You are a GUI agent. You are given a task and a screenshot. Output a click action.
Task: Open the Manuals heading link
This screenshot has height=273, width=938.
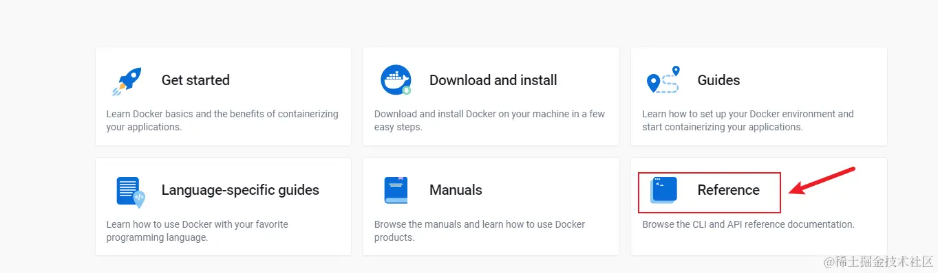tap(456, 190)
